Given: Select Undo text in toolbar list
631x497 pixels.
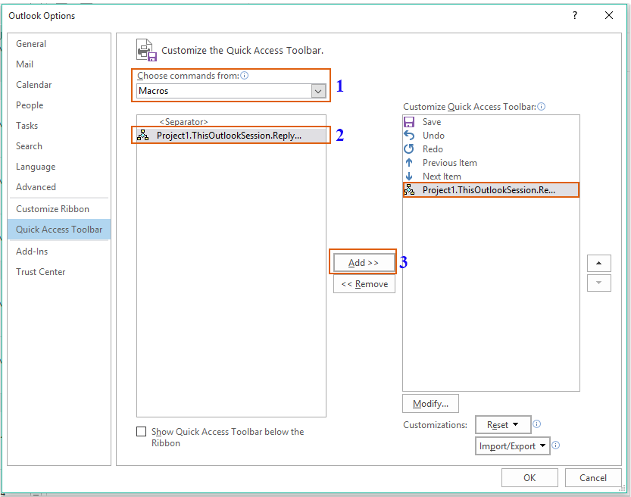Looking at the screenshot, I should 433,136.
